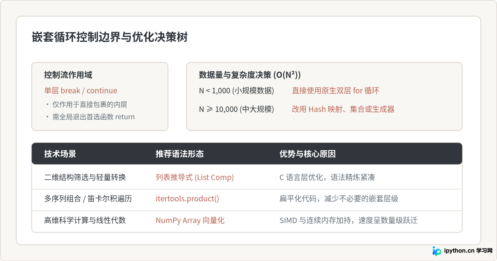Screen dimensions: 497x261
Task: Click 'N < 1,000 (小规模数据)' label
Action: [236, 91]
